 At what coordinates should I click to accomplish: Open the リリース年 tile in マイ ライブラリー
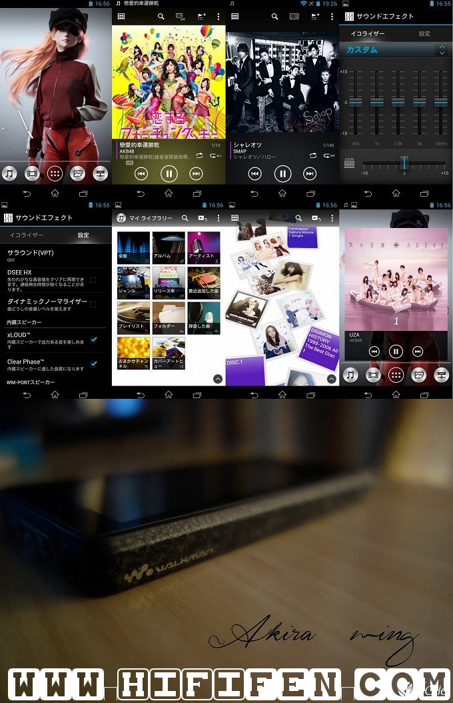pos(169,283)
